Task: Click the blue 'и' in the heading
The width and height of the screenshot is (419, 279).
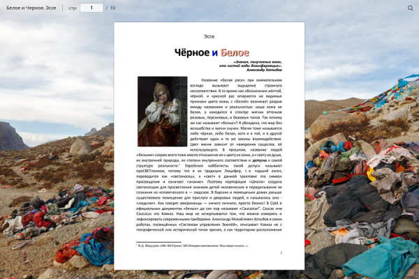Action: click(215, 53)
